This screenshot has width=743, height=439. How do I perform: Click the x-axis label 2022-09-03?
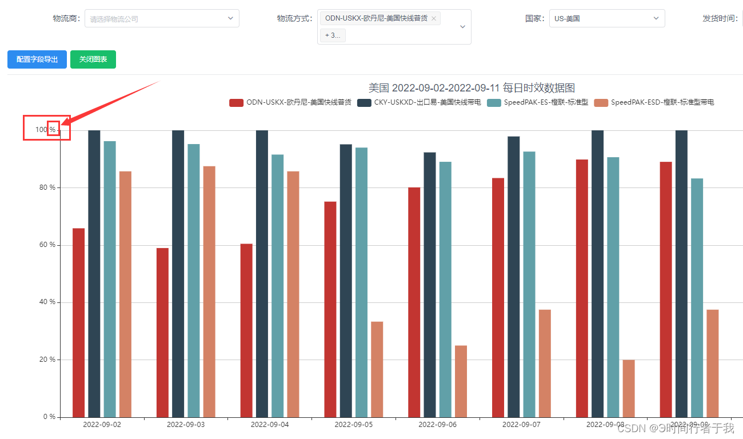(186, 425)
